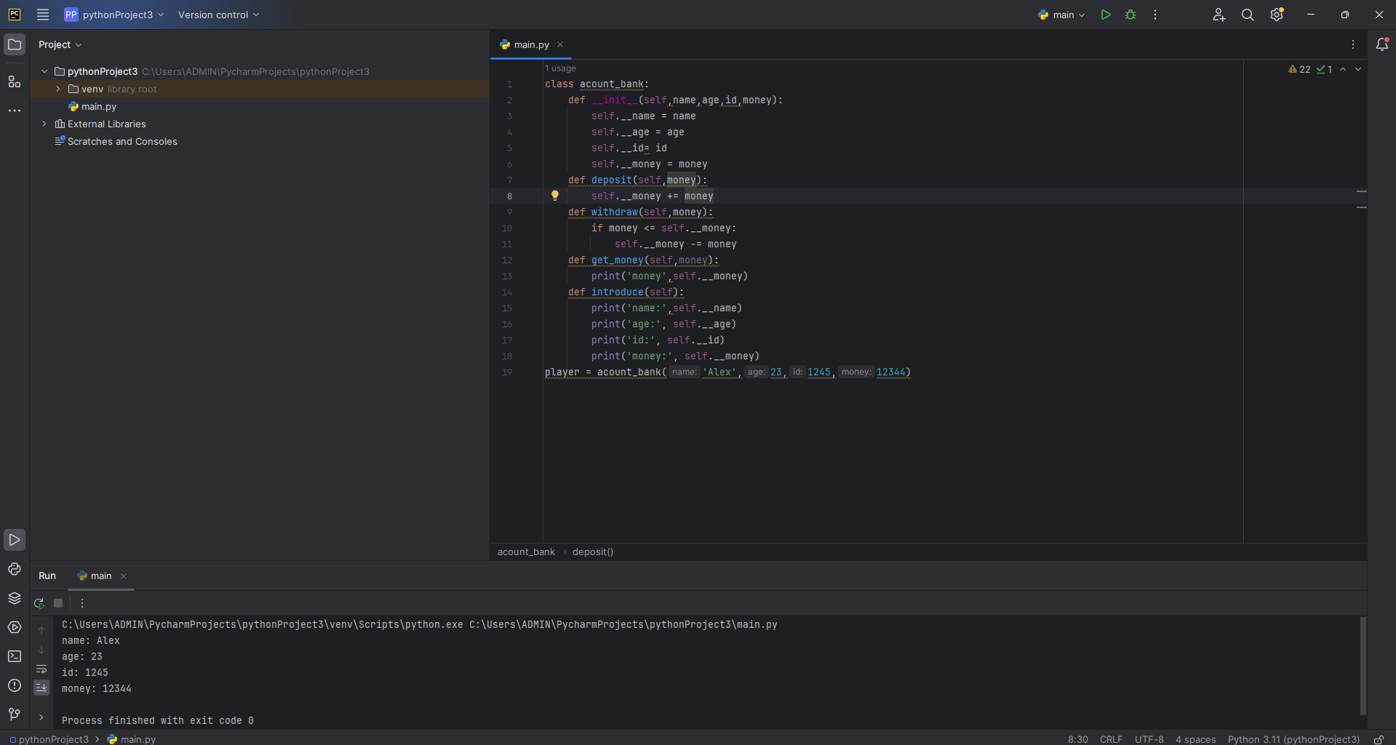Toggle read-only lock in status bar
The image size is (1396, 745).
pos(1379,739)
